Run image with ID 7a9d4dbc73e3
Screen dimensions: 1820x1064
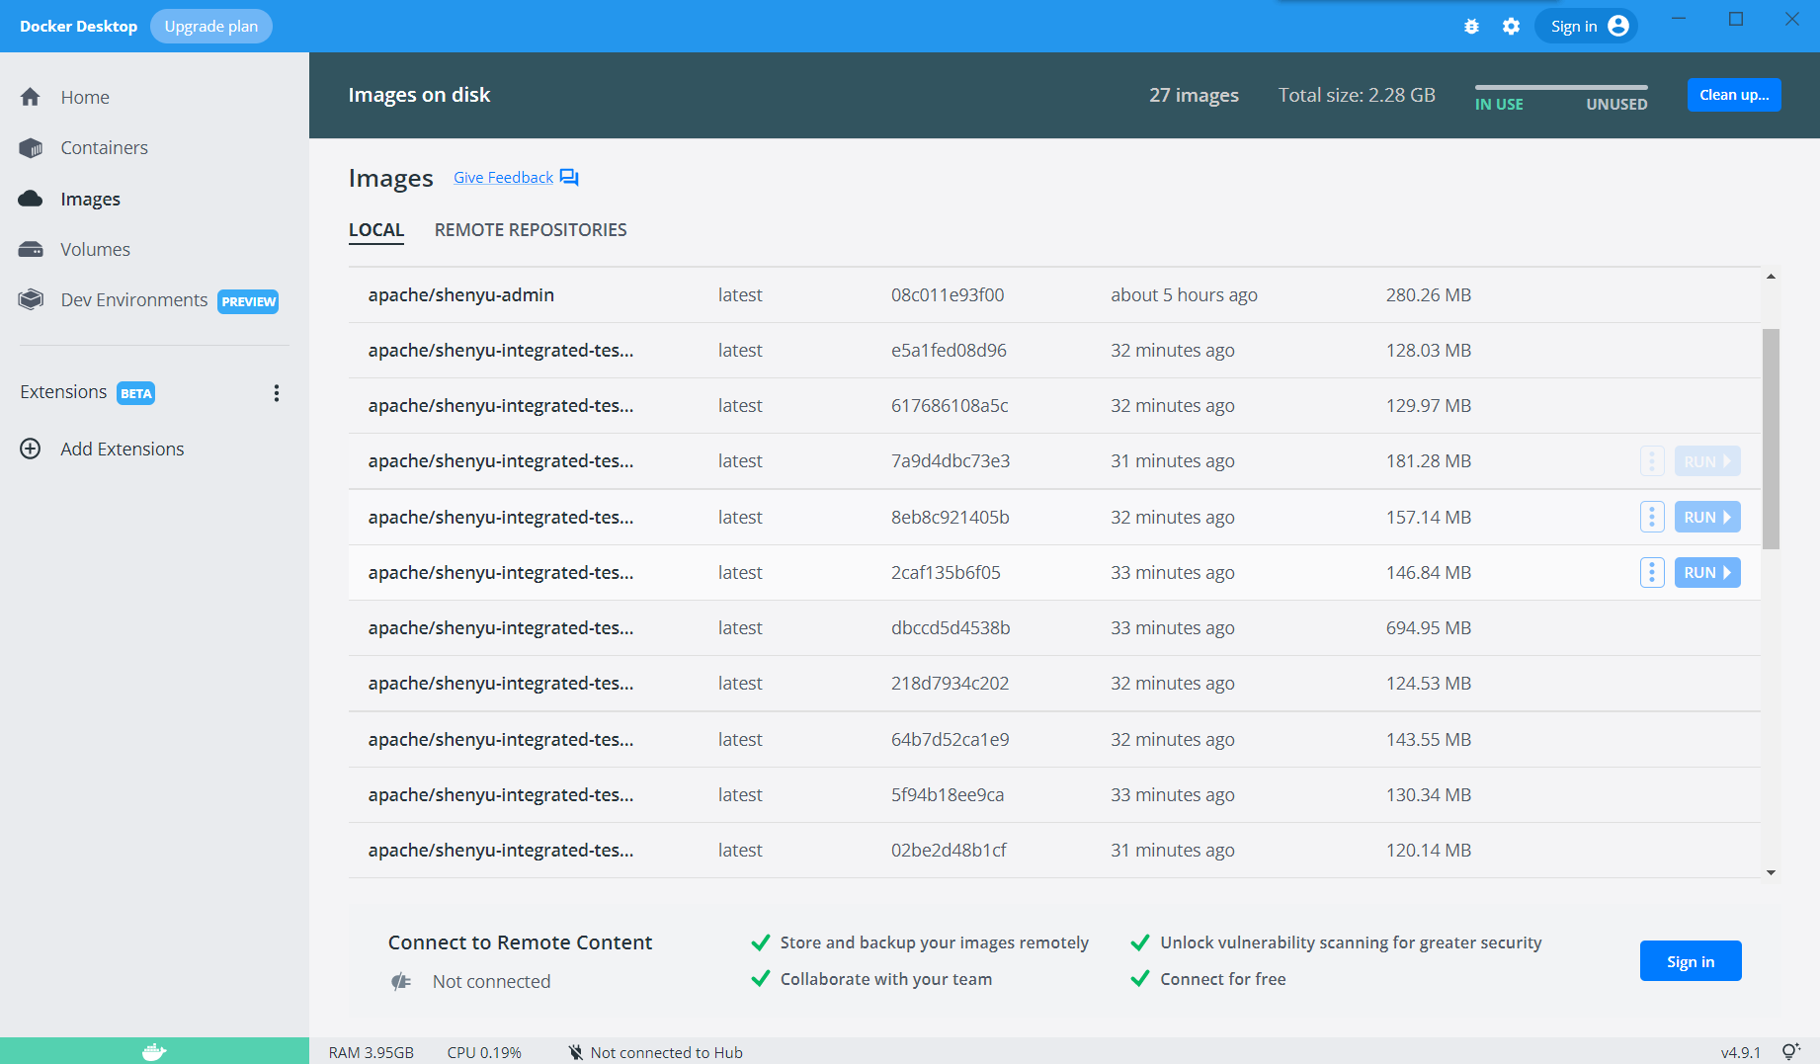pyautogui.click(x=1707, y=461)
